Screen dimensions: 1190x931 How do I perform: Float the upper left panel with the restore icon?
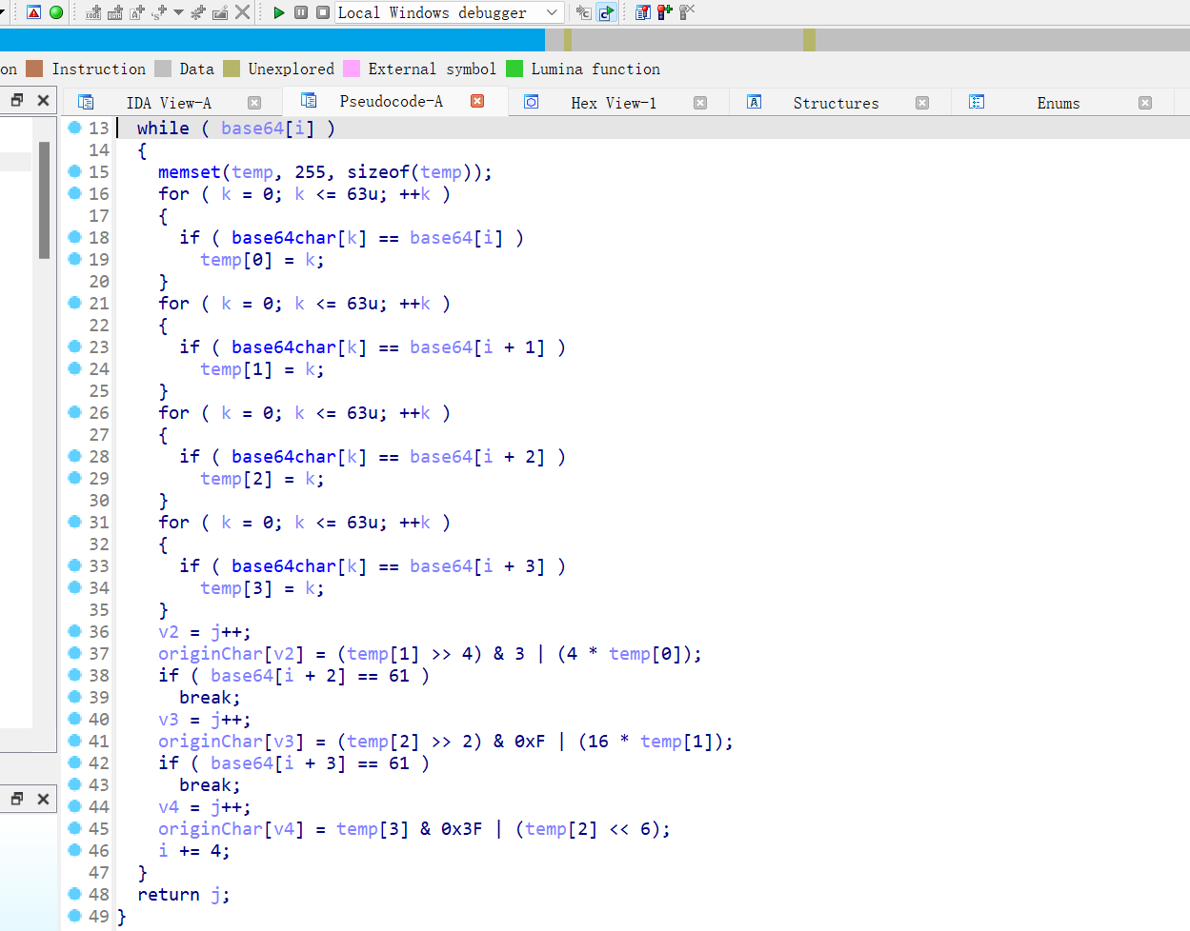coord(16,100)
